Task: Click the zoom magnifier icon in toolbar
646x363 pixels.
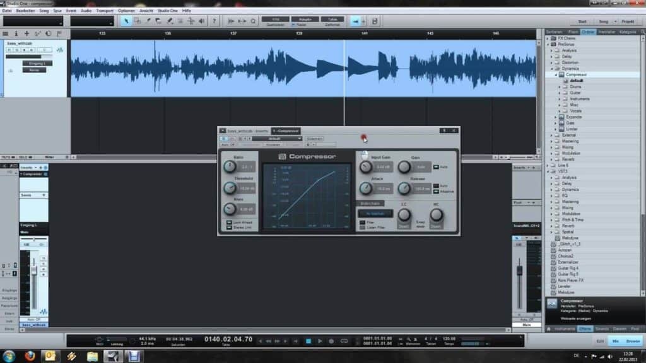Action: tap(253, 21)
